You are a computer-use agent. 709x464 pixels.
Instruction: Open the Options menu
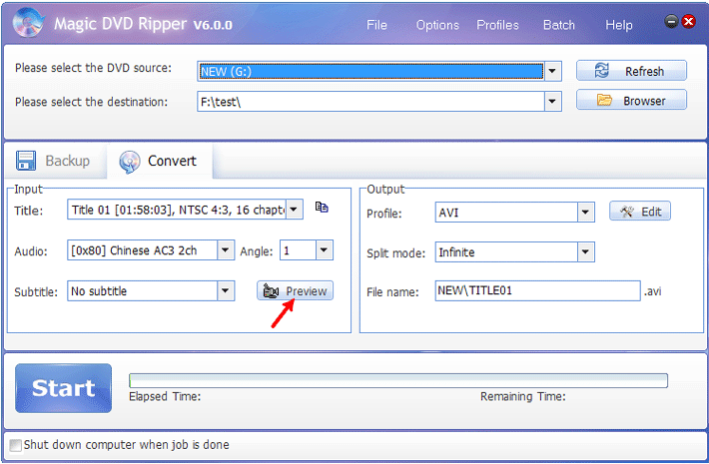click(x=437, y=25)
